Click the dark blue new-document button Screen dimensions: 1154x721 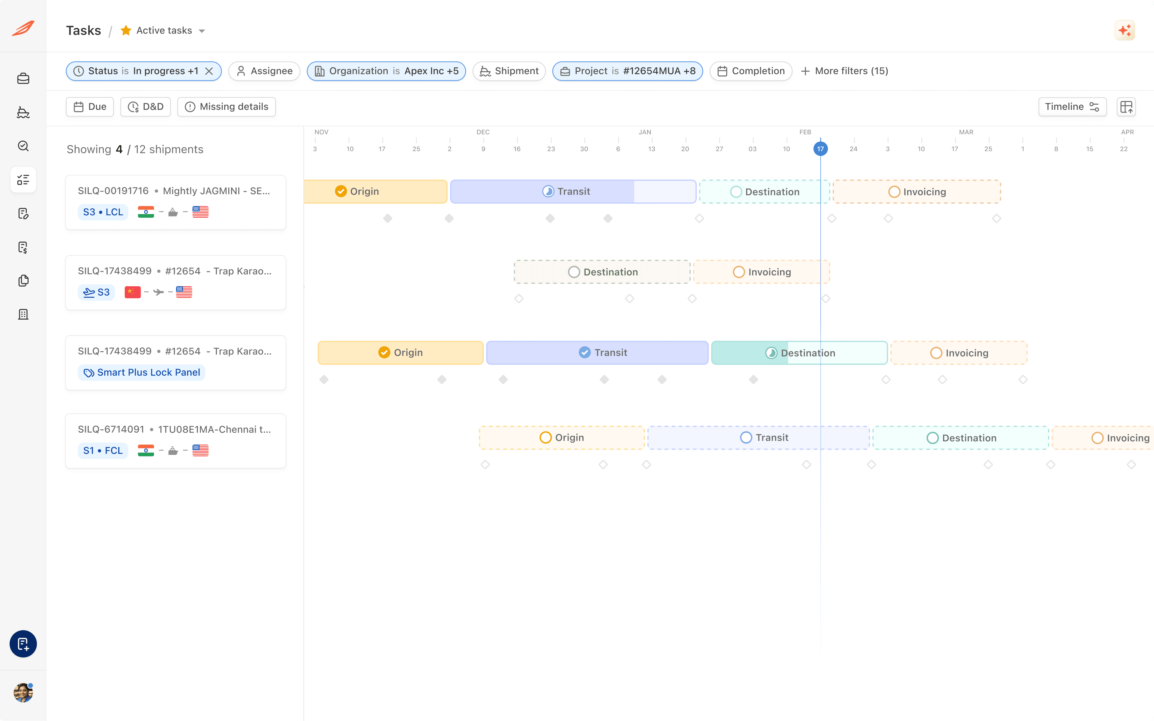[23, 644]
